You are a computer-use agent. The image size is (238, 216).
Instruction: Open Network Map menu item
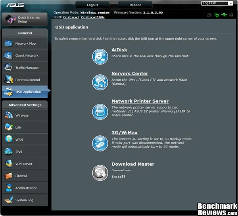coord(25,43)
